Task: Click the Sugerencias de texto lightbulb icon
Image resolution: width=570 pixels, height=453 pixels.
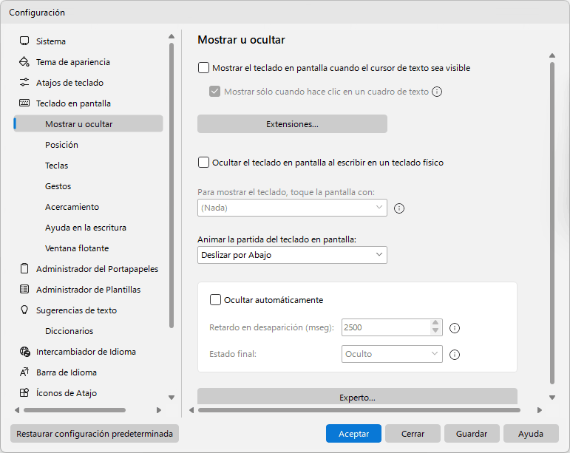Action: (24, 310)
